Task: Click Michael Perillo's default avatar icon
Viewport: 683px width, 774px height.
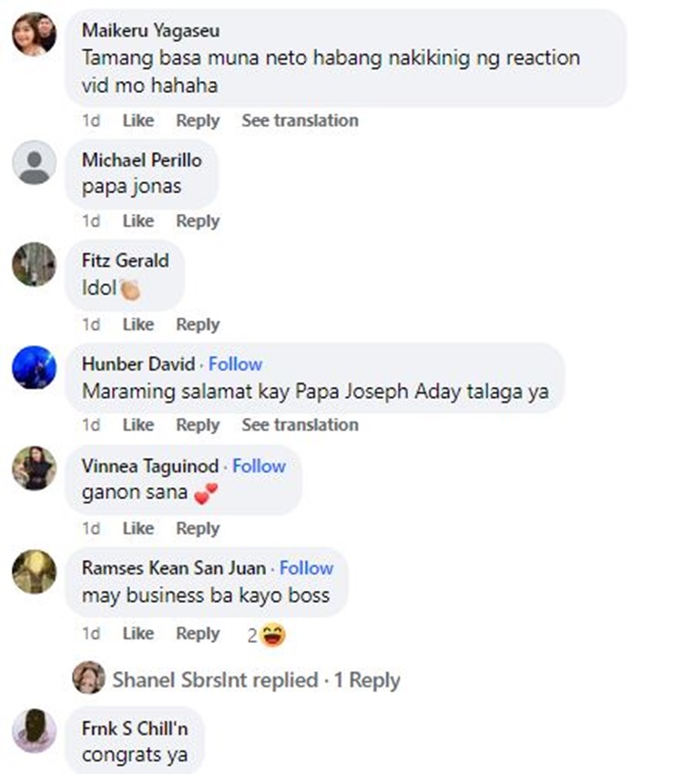Action: click(x=35, y=163)
